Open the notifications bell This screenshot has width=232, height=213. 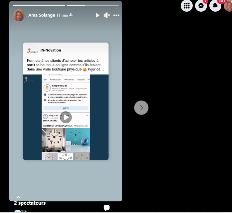215,6
